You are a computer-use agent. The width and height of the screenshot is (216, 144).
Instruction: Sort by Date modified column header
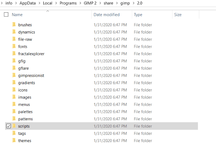click(x=106, y=15)
